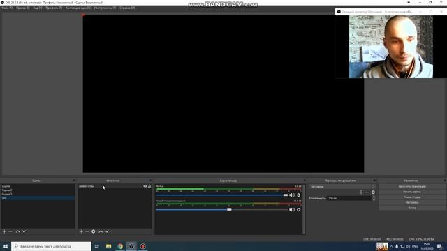Screen dimensions: 447x251
Task: Open the Help menu
Action: tap(127, 8)
